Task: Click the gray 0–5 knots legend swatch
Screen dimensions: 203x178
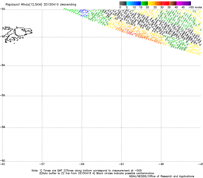Action: coord(123,3)
